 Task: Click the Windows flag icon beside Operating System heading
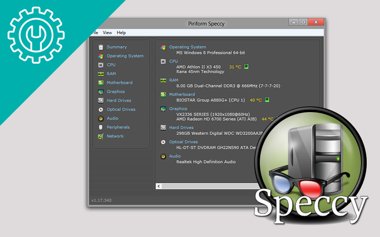pyautogui.click(x=163, y=47)
